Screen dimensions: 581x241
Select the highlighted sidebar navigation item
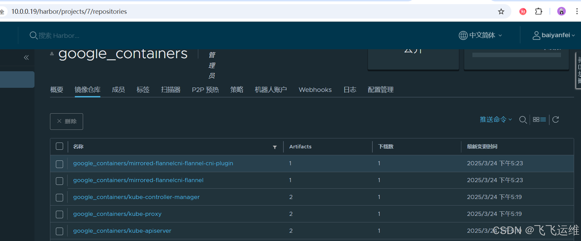(17, 80)
